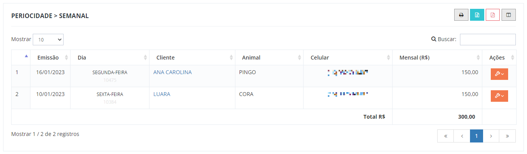Open client link ANA CAROLINA
This screenshot has height=154, width=527.
[x=172, y=72]
